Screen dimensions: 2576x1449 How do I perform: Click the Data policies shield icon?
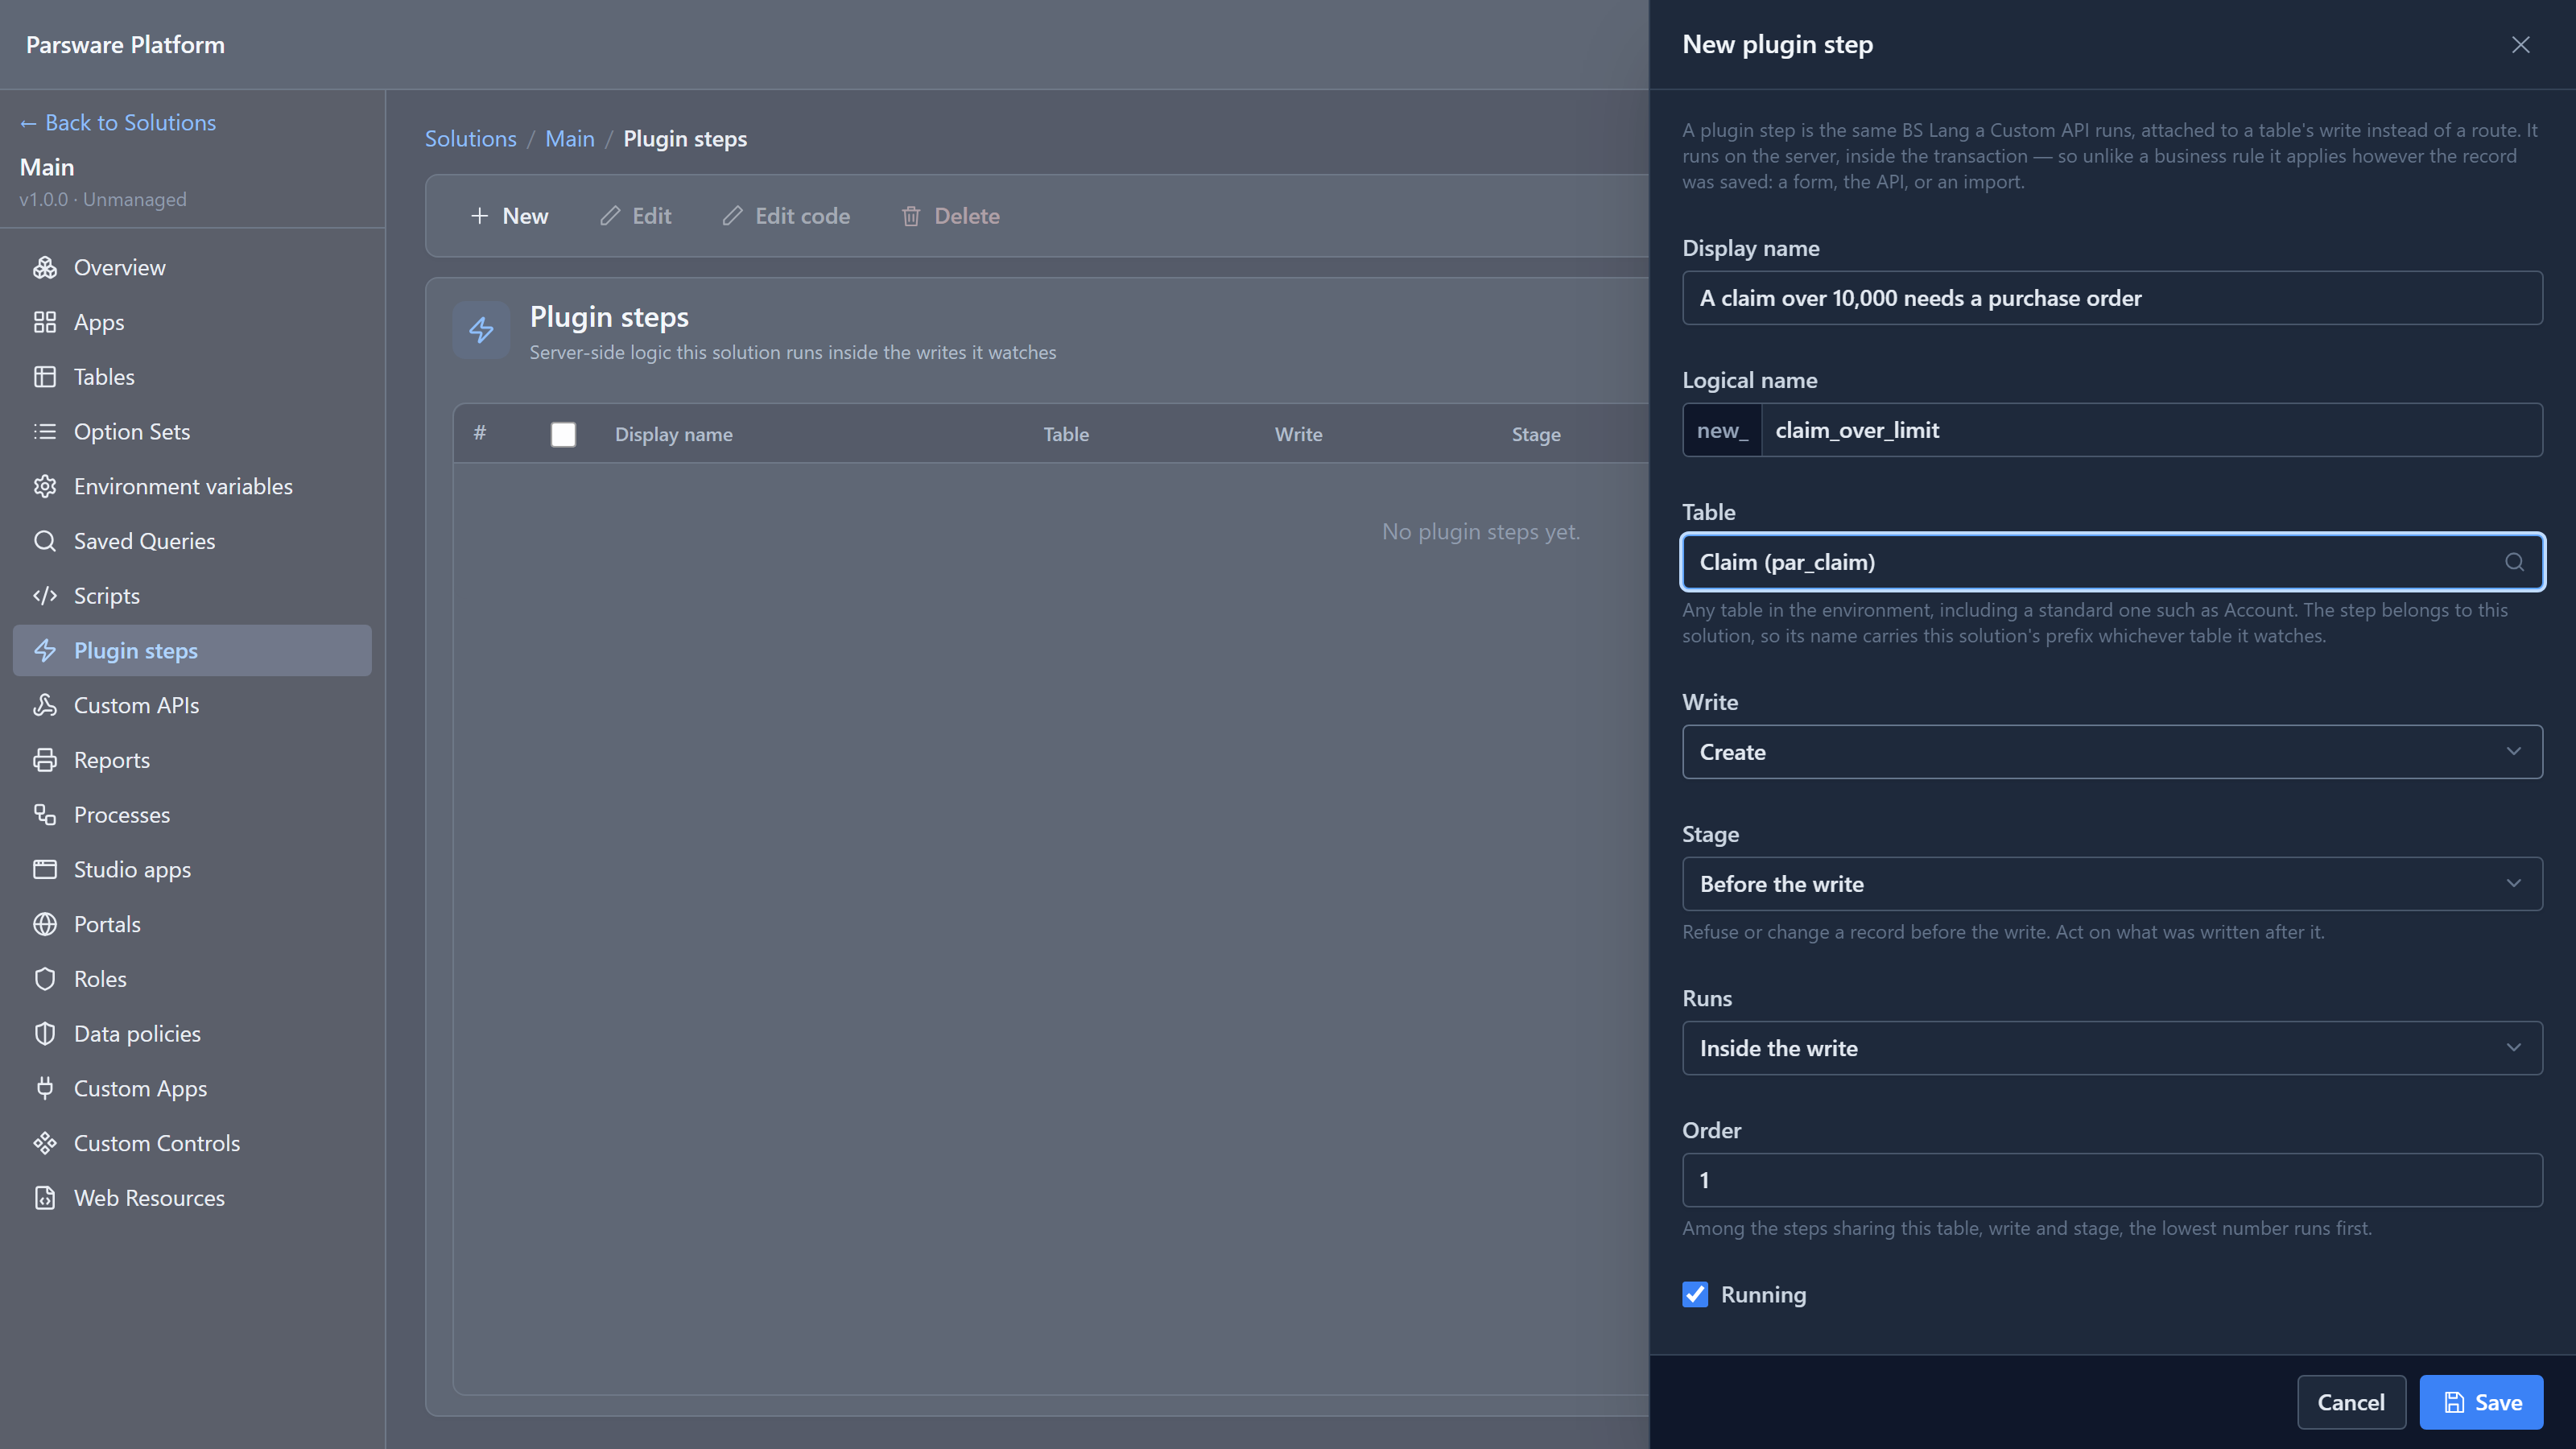45,1034
